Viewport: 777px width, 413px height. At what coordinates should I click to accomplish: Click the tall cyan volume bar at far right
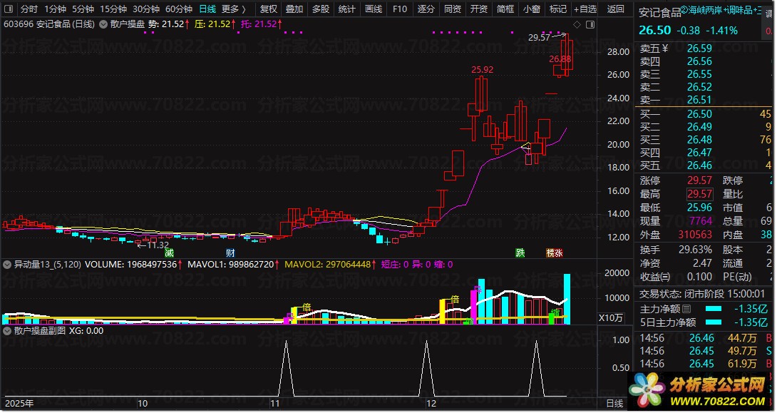(567, 300)
